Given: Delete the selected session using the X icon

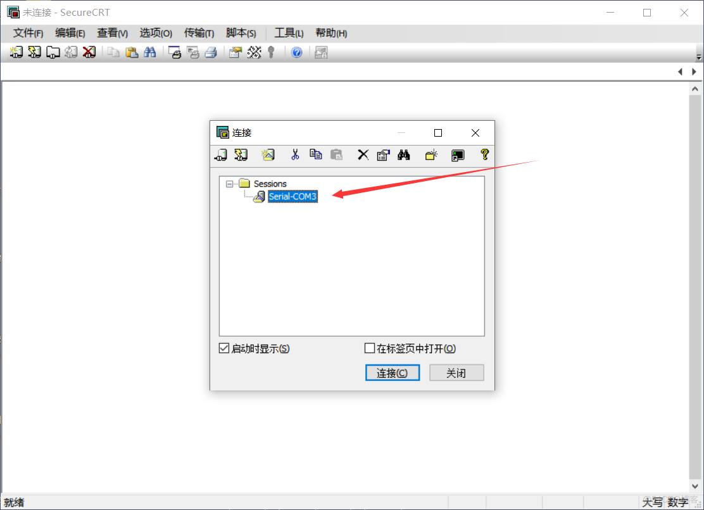Looking at the screenshot, I should 363,155.
